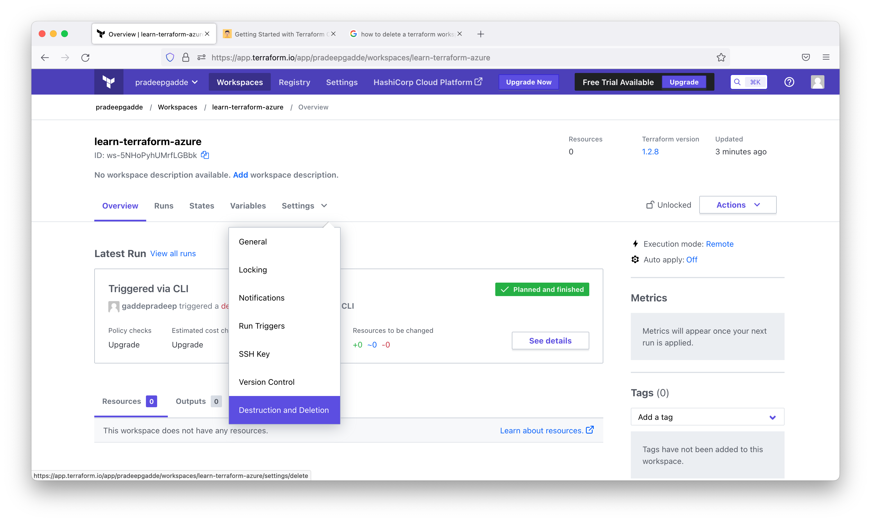Show site security padlock info
871x522 pixels.
point(186,57)
